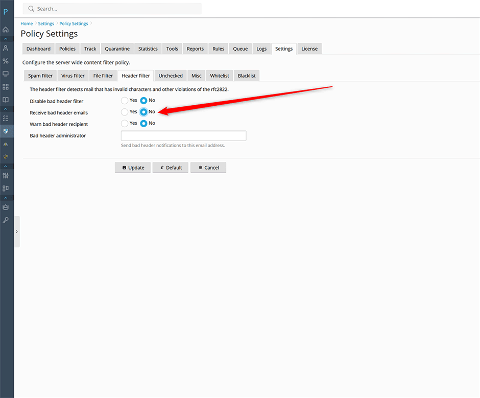Switch to the Virus Filter sub-tab
The width and height of the screenshot is (480, 398).
[73, 76]
